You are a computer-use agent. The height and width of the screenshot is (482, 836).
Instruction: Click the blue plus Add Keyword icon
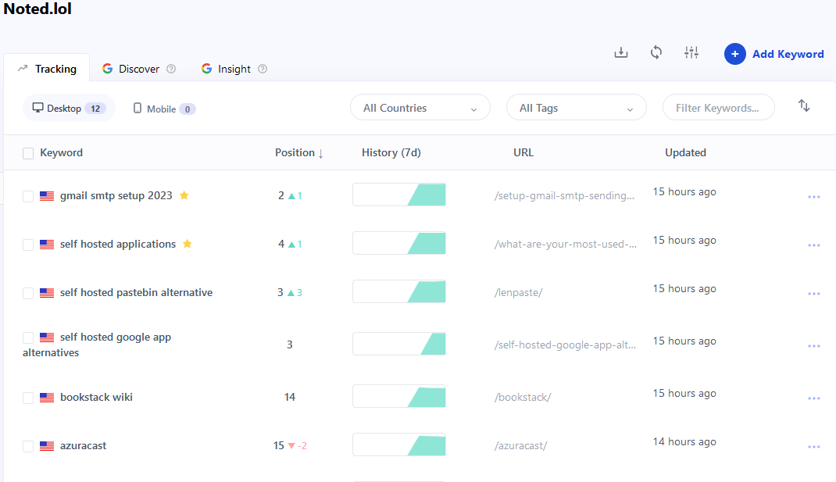pyautogui.click(x=734, y=54)
